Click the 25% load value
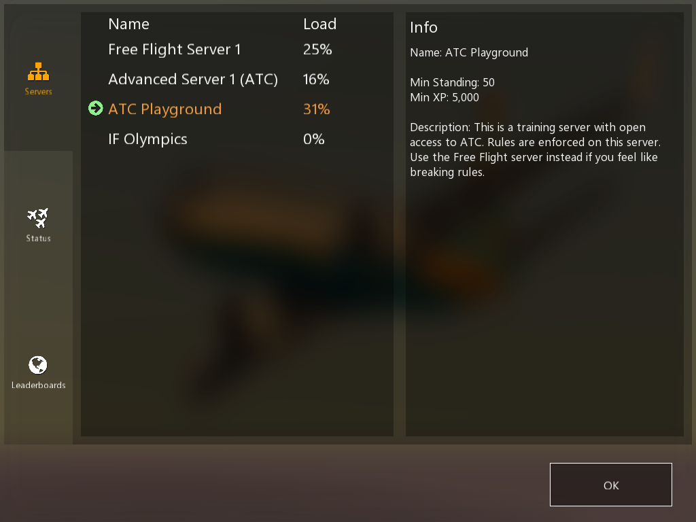Viewport: 696px width, 522px height. (317, 49)
